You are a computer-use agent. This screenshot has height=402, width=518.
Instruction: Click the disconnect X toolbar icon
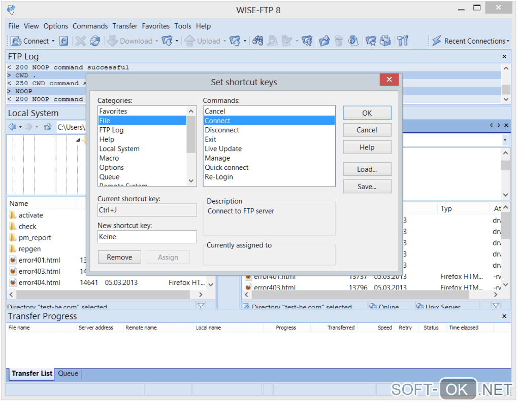[80, 41]
